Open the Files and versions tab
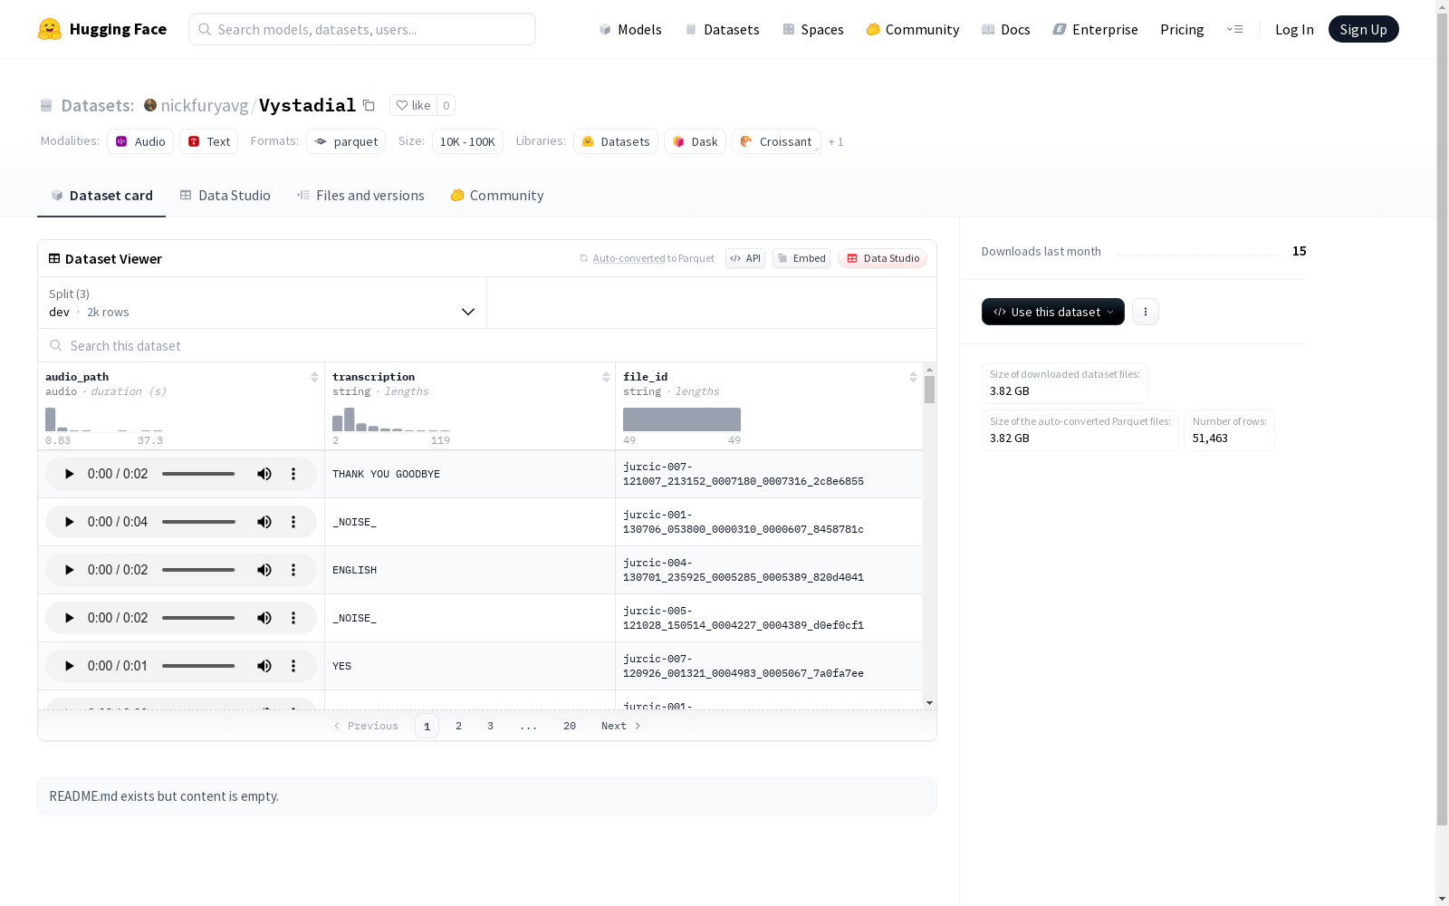This screenshot has height=906, width=1449. point(360,196)
